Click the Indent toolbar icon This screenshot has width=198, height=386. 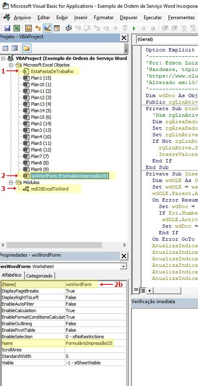165,28
